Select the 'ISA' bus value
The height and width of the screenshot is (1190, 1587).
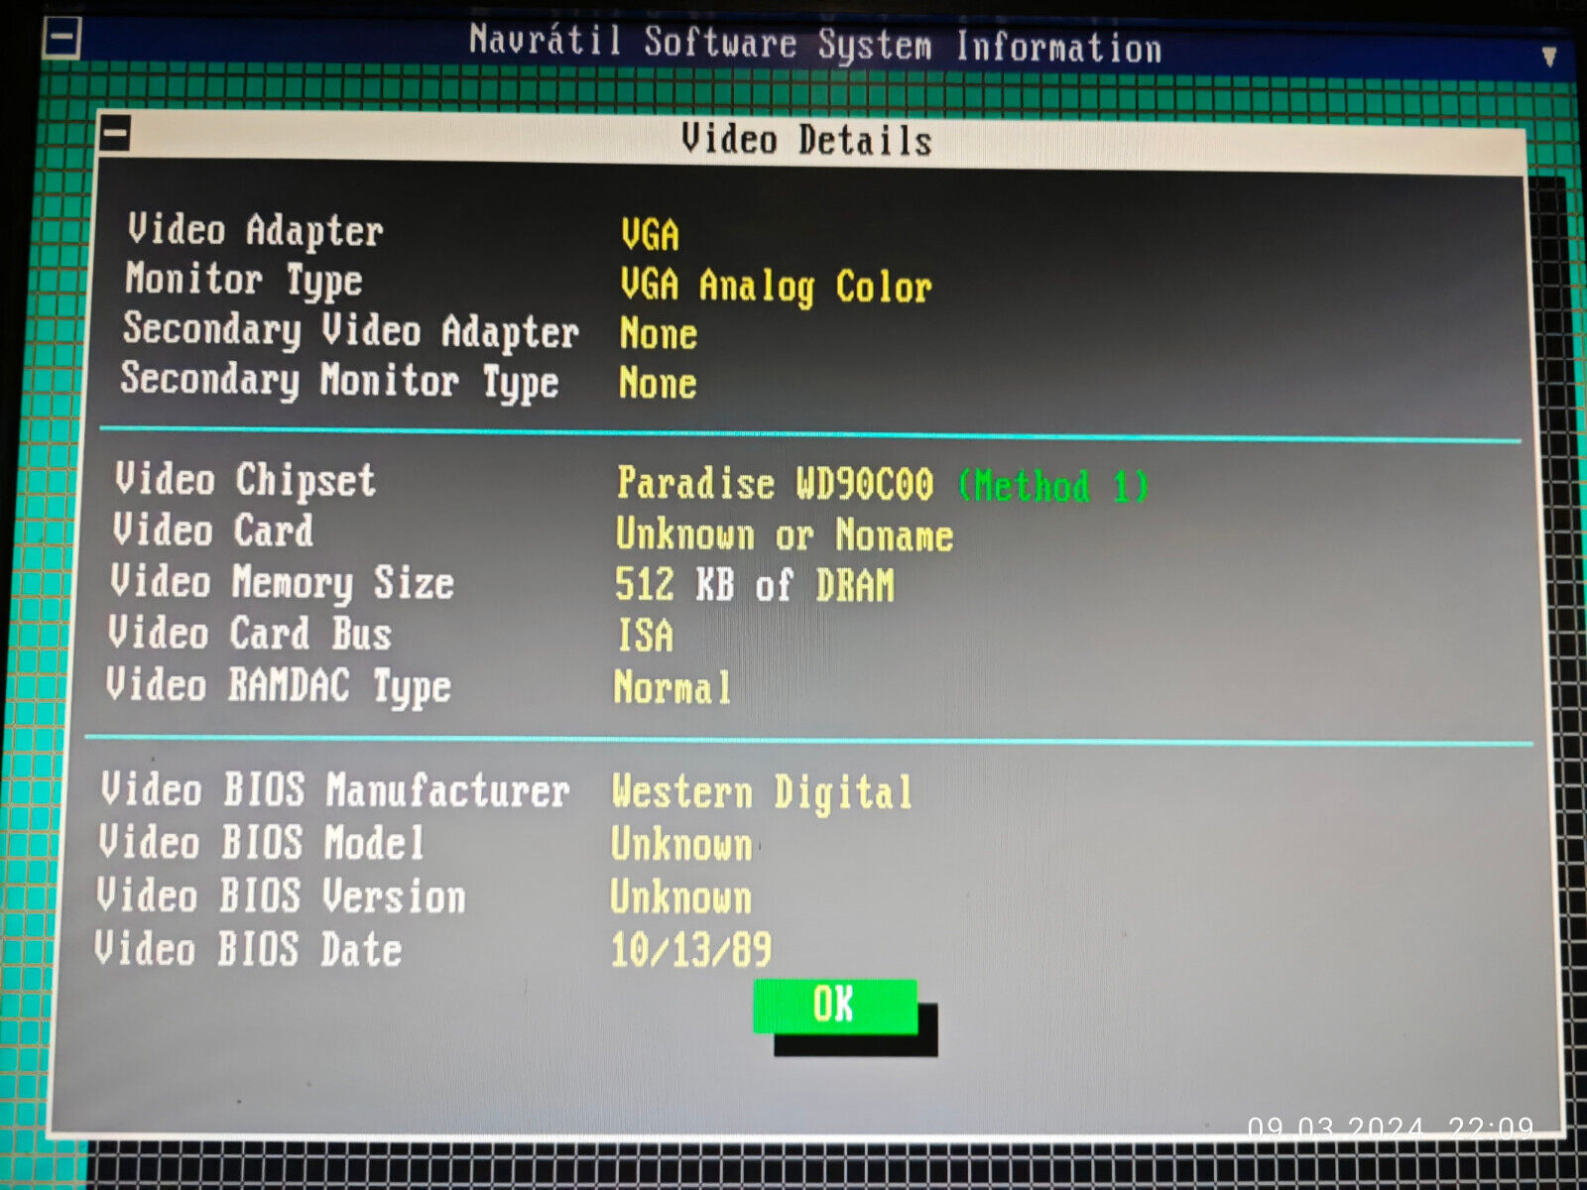pos(646,636)
